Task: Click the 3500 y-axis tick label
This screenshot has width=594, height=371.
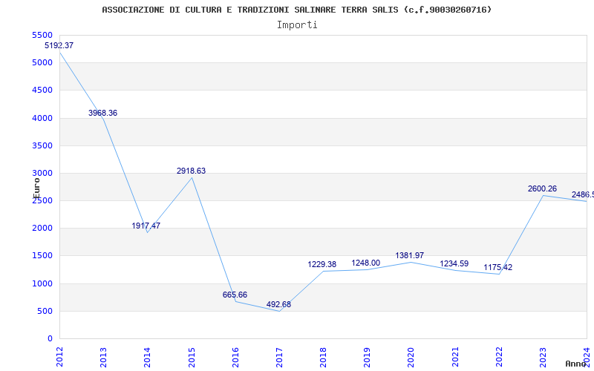Action: tap(42, 145)
